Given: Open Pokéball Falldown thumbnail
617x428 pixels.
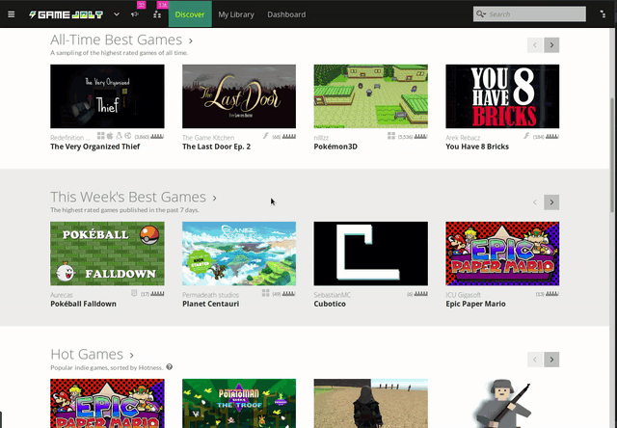Looking at the screenshot, I should click(107, 254).
